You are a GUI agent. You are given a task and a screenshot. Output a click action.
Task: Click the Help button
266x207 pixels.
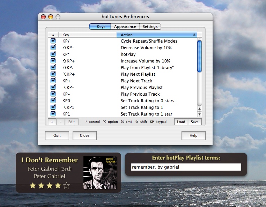tap(193, 135)
